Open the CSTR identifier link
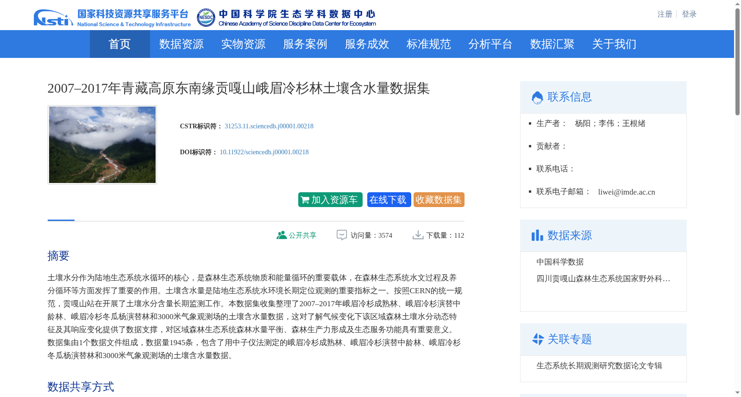The image size is (741, 397). click(x=269, y=126)
